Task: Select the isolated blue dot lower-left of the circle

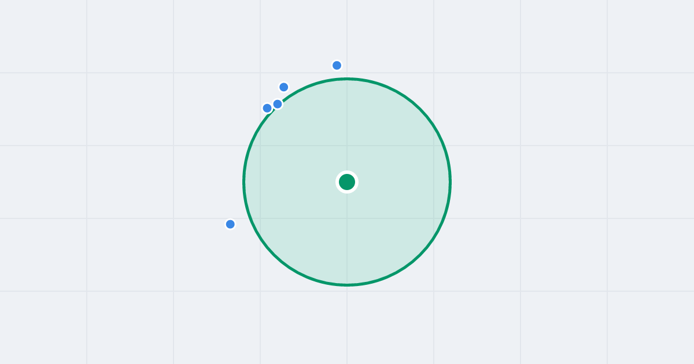Action: pyautogui.click(x=230, y=224)
